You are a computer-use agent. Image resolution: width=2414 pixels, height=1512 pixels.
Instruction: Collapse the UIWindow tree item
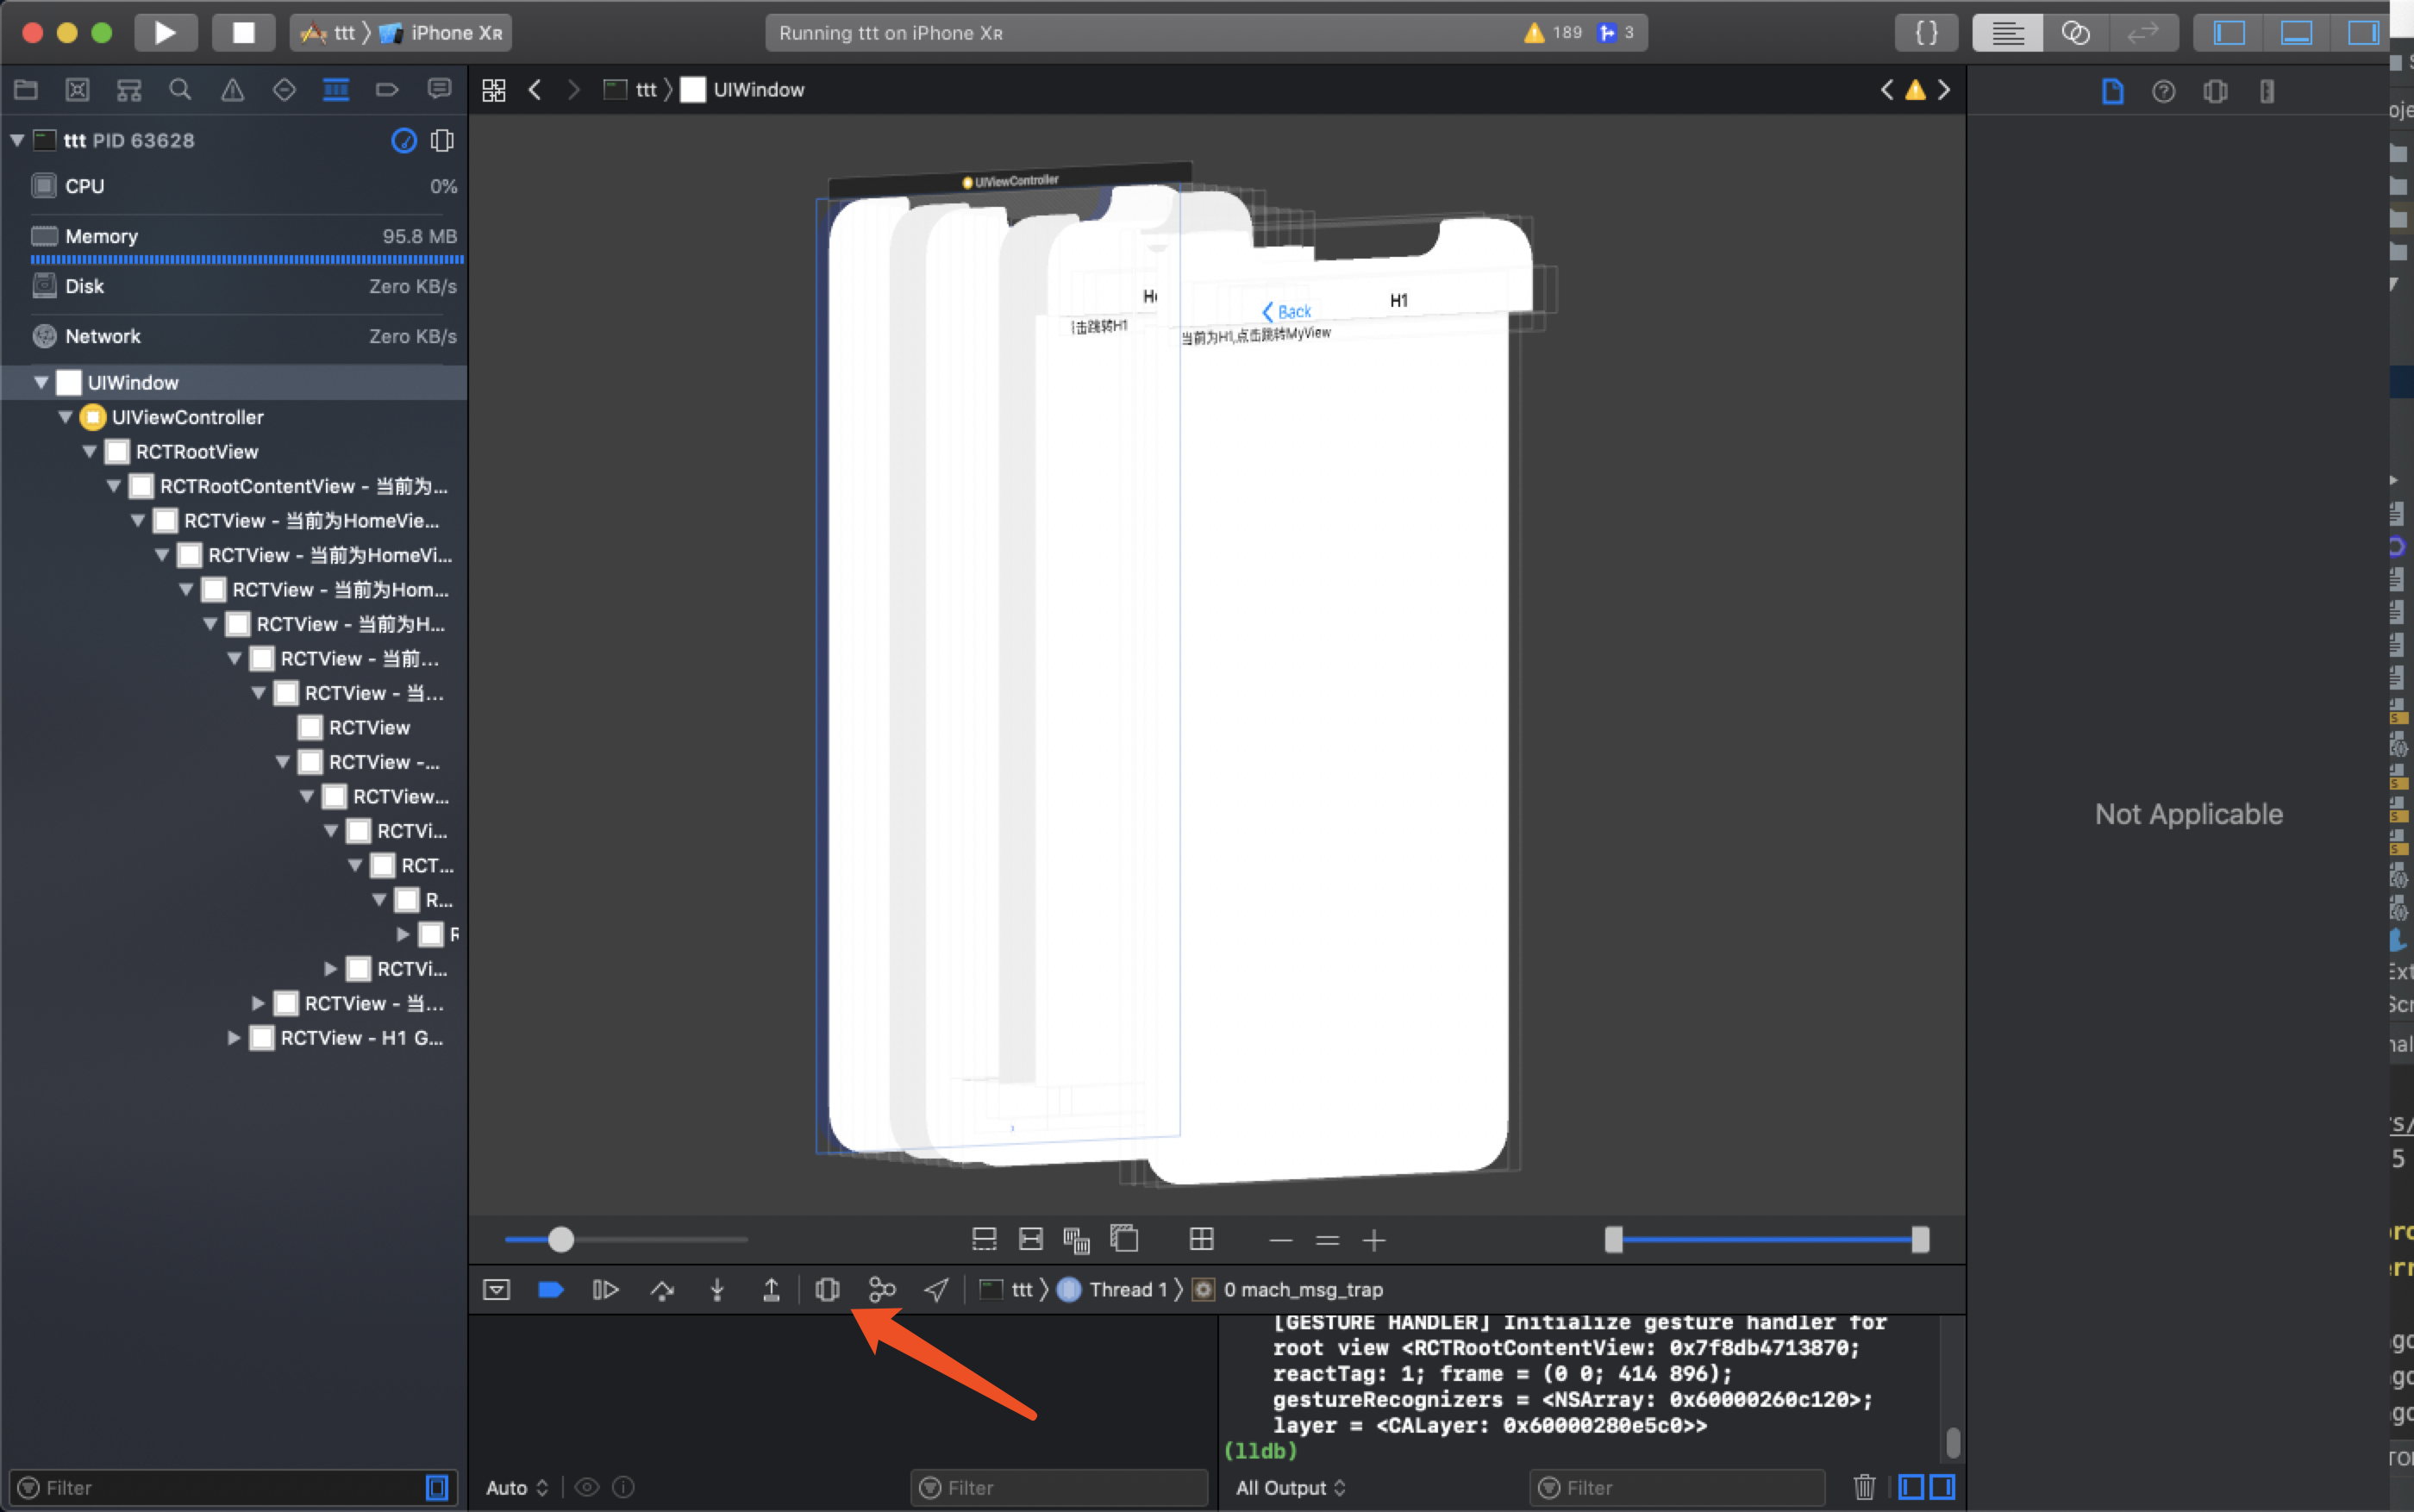pyautogui.click(x=41, y=382)
